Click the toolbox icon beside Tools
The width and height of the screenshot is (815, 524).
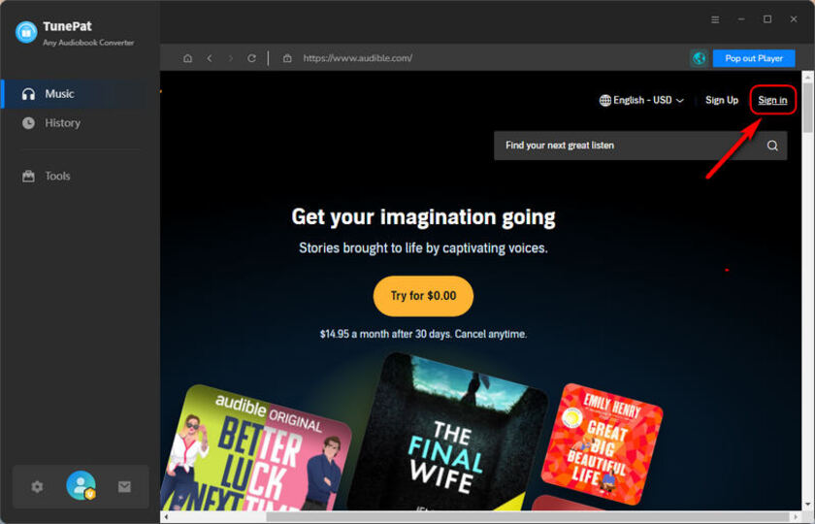tap(28, 177)
